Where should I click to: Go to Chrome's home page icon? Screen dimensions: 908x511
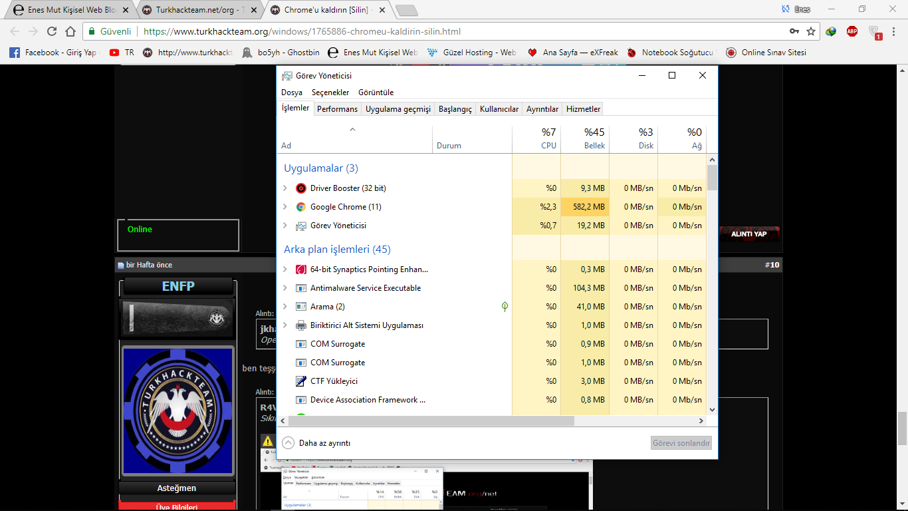[70, 31]
